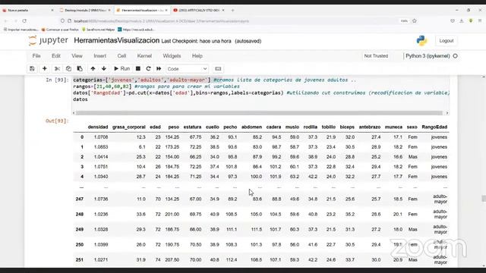Image resolution: width=486 pixels, height=273 pixels.
Task: Copy selected cells icon
Action: pyautogui.click(x=68, y=69)
